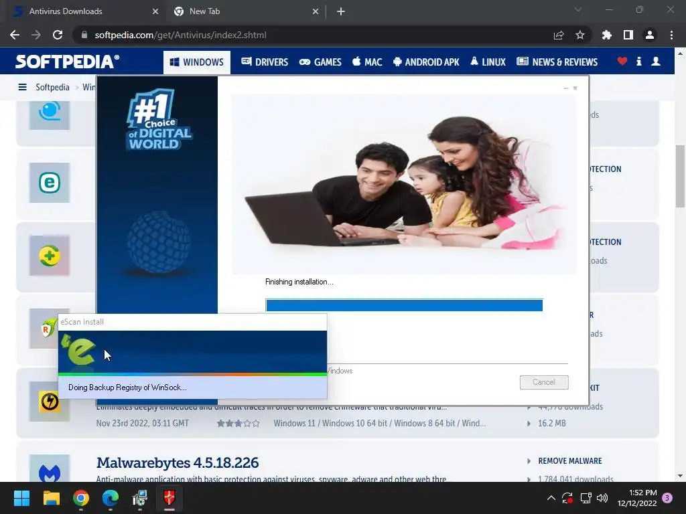Open the Softpedia hamburger menu
686x514 pixels.
click(22, 87)
